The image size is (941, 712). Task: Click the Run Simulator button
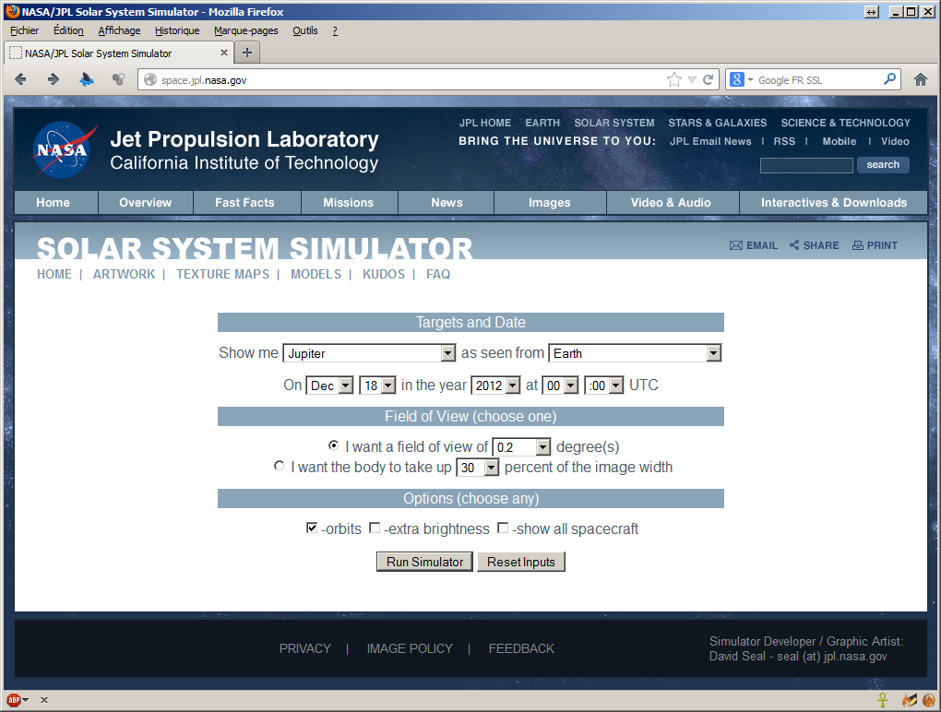(x=425, y=562)
